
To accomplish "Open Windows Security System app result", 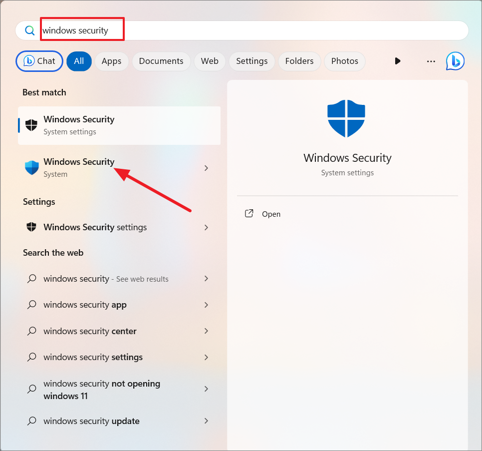I will coord(119,168).
